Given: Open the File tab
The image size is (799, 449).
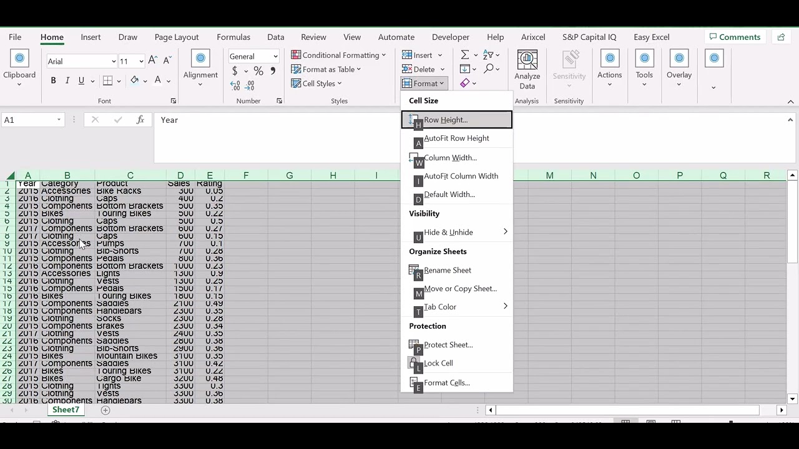Looking at the screenshot, I should pyautogui.click(x=15, y=37).
